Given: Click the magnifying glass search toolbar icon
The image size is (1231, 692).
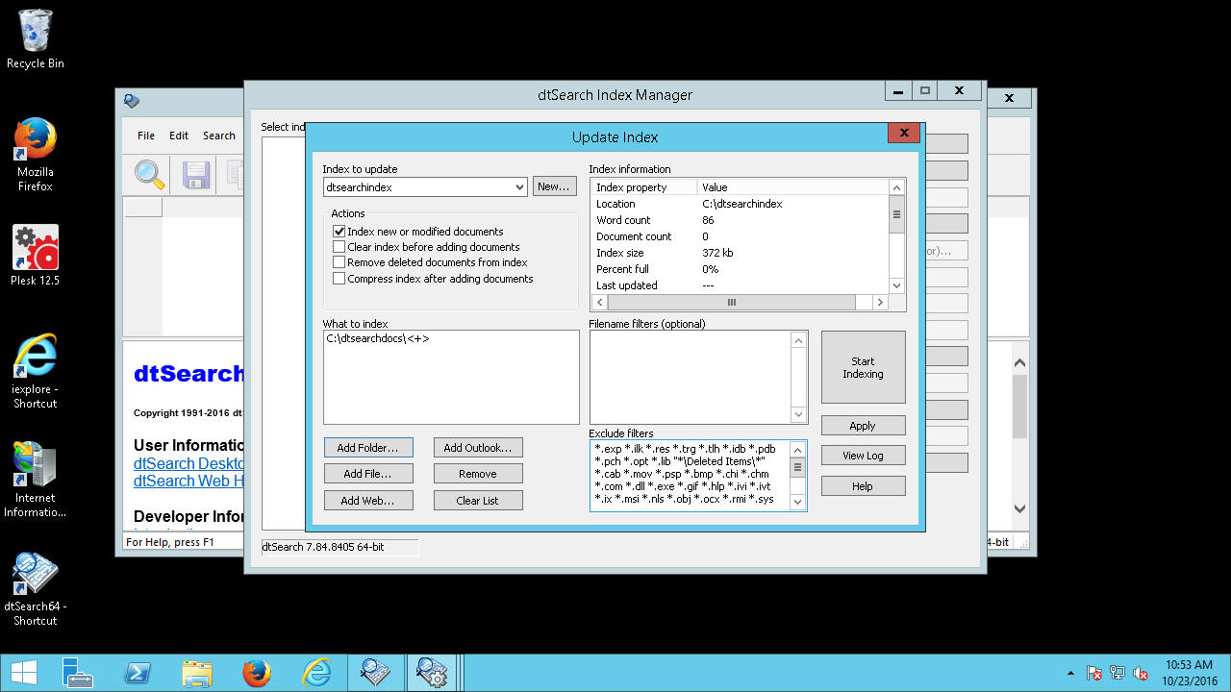Looking at the screenshot, I should (150, 174).
